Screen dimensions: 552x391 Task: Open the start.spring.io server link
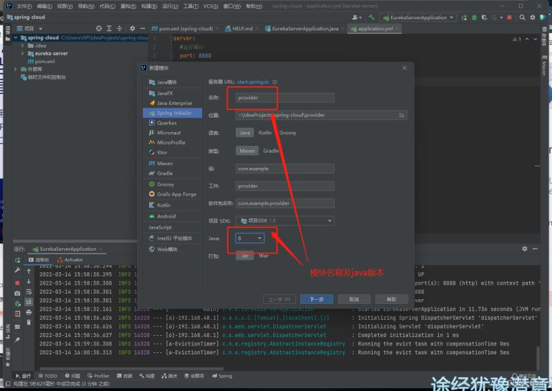[x=253, y=82]
